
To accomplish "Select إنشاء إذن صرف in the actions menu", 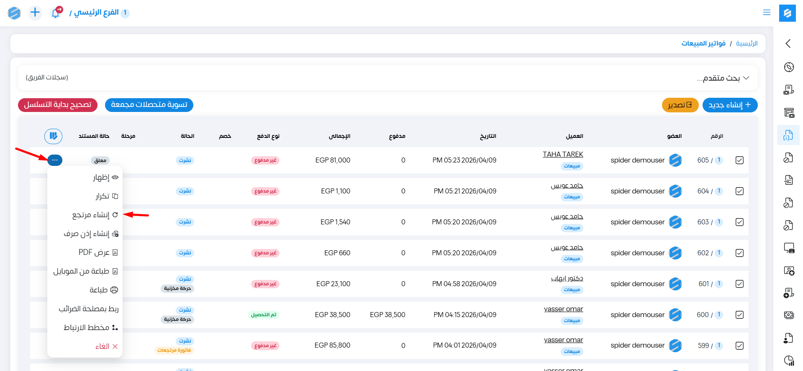I will coord(85,234).
